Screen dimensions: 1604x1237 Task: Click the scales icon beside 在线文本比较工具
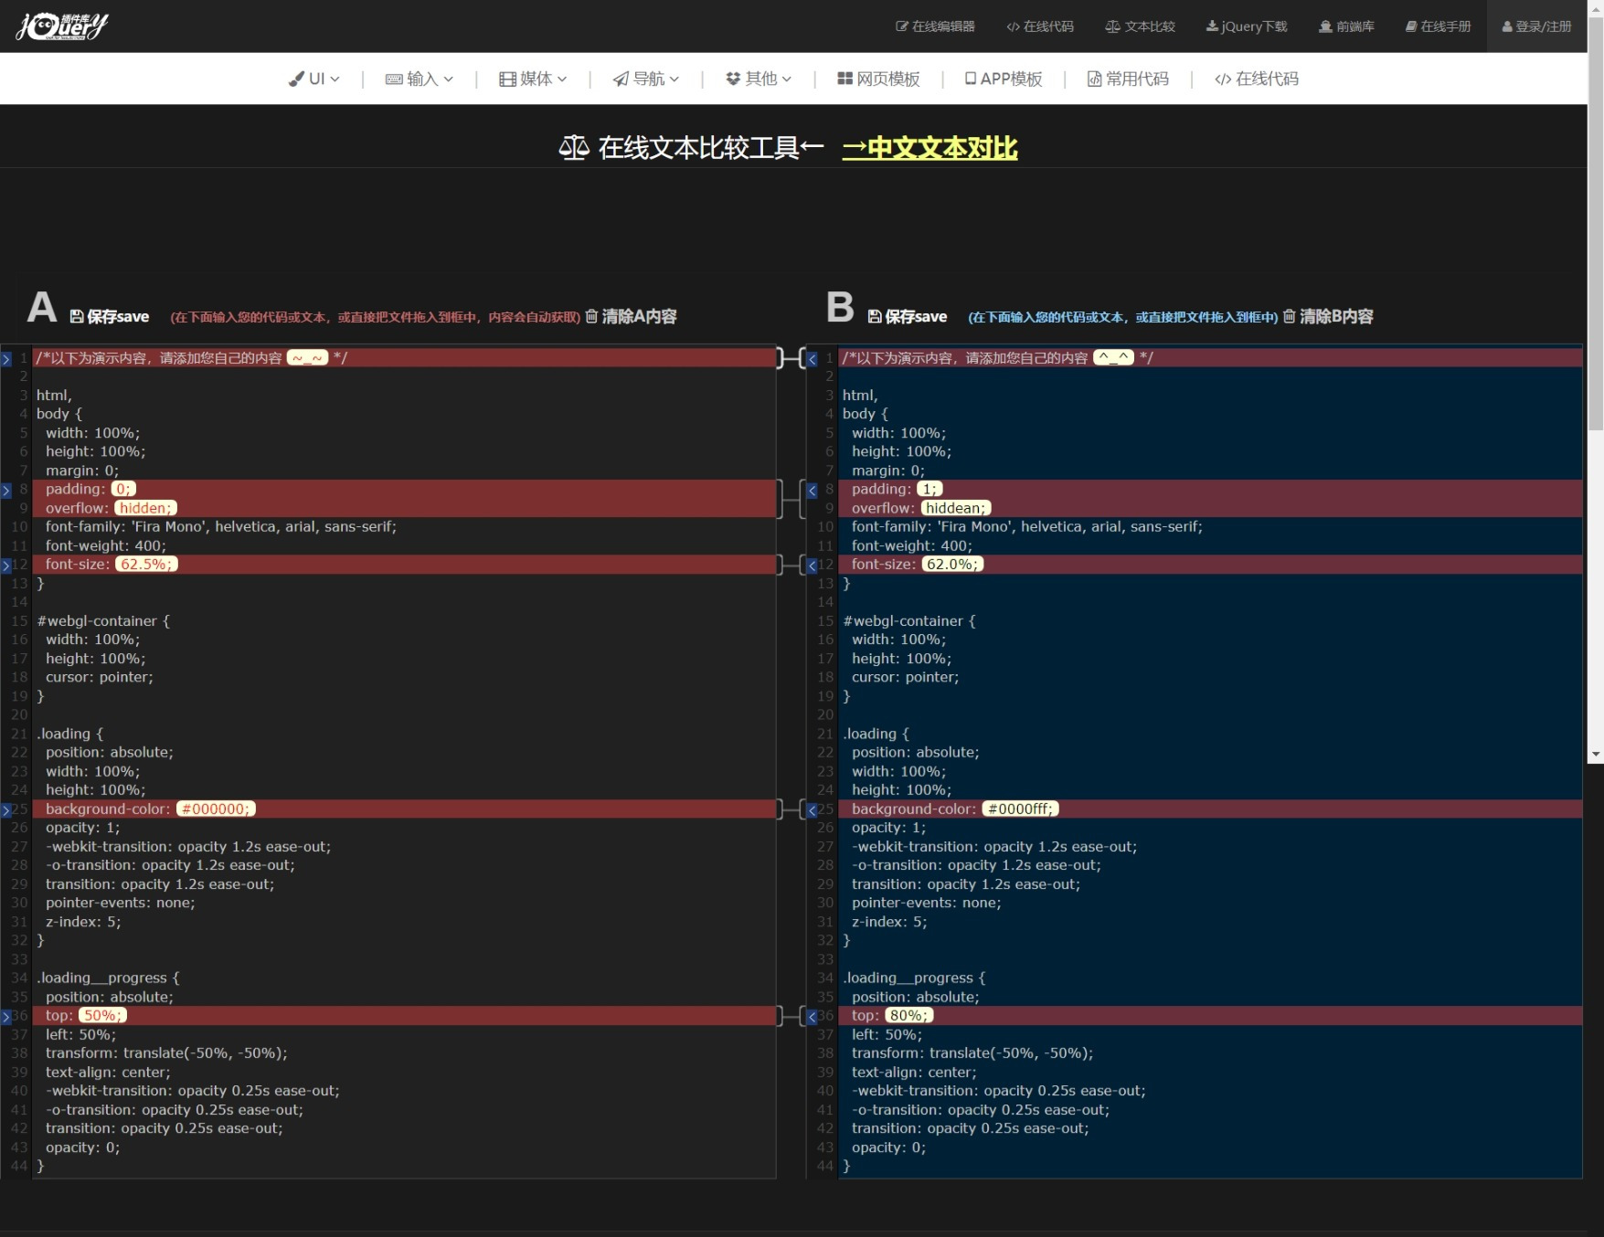point(574,148)
